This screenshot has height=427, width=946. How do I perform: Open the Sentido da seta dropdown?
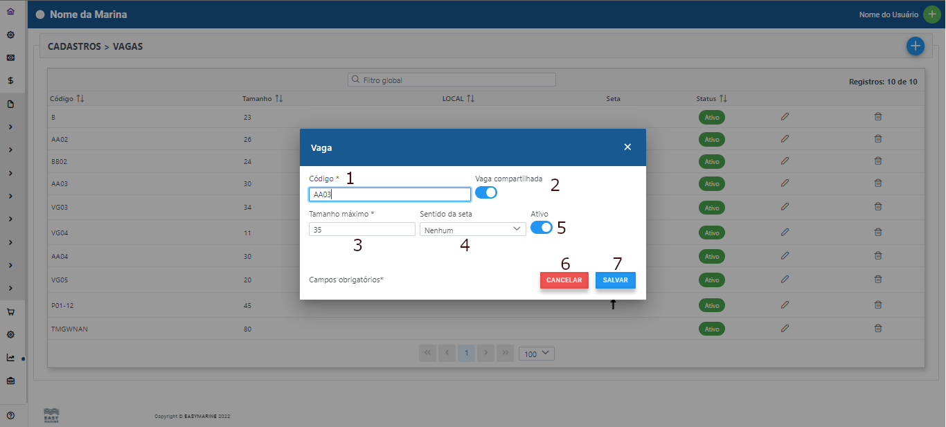[x=472, y=229]
